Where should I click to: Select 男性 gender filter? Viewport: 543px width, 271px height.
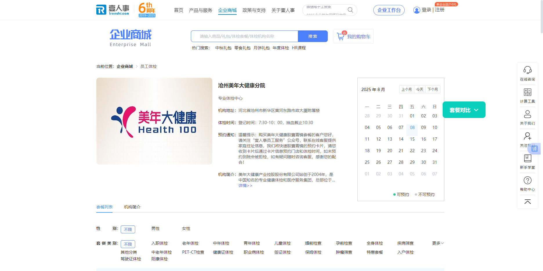[x=155, y=228]
